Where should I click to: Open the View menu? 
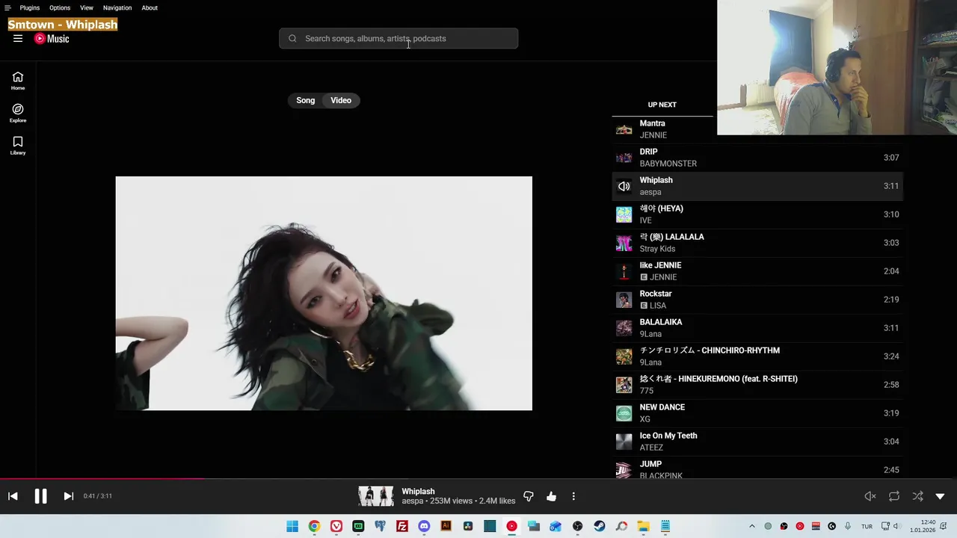87,7
